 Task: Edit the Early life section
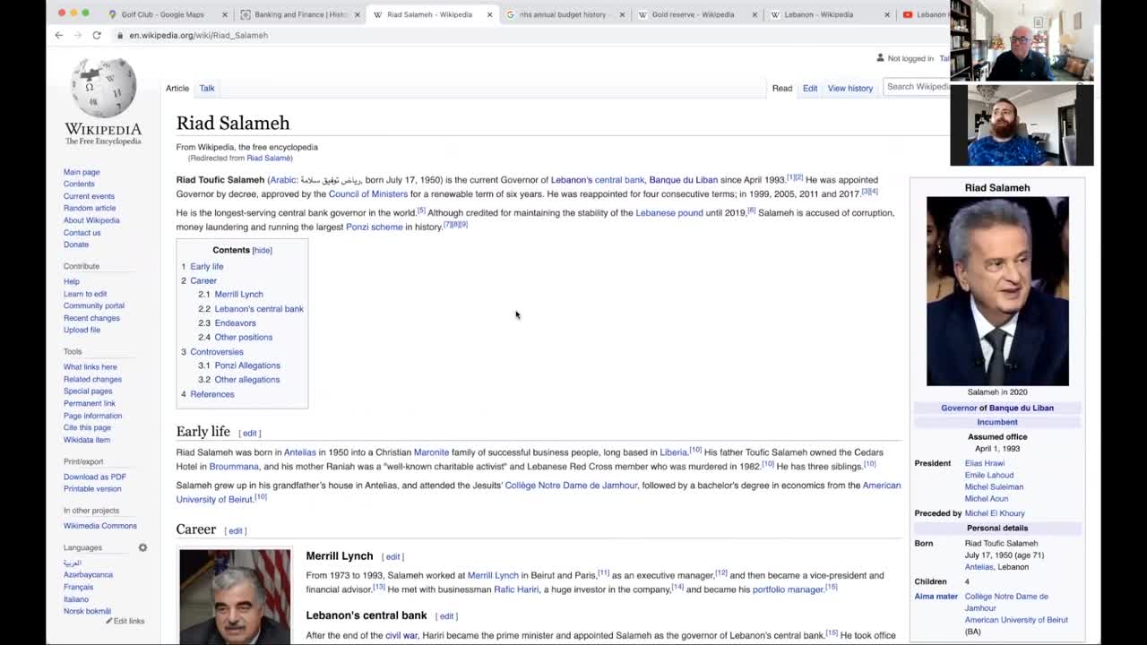pyautogui.click(x=250, y=434)
